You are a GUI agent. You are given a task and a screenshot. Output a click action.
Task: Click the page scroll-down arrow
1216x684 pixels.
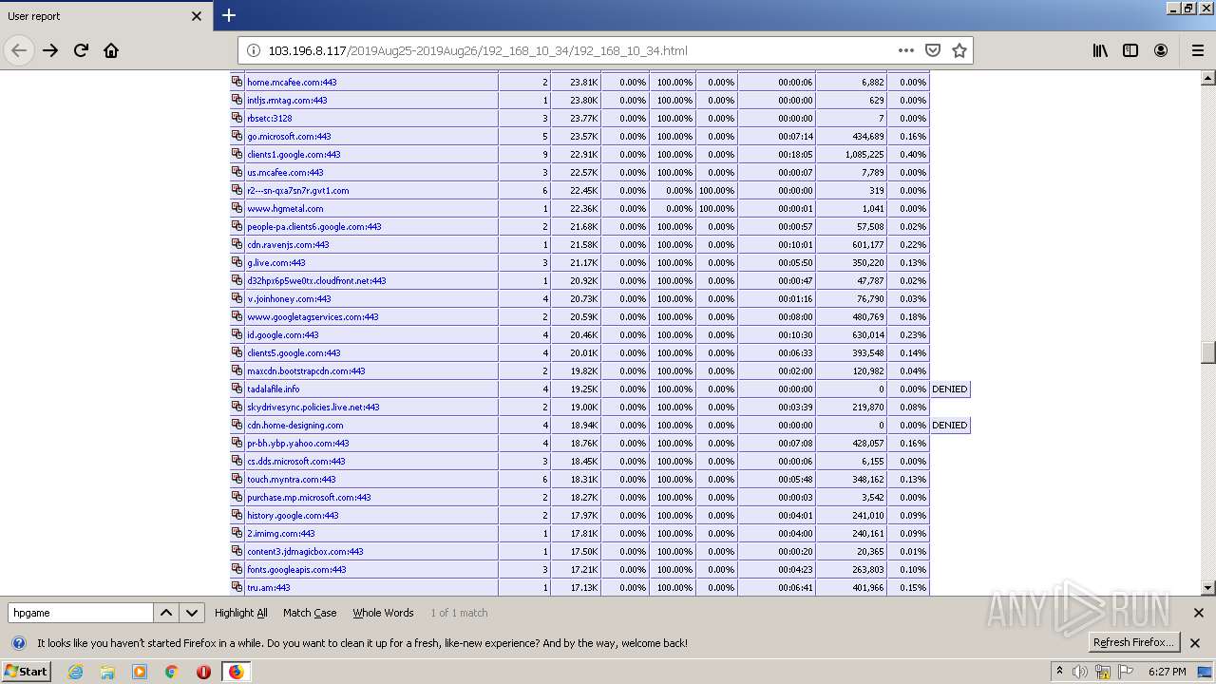pyautogui.click(x=1208, y=588)
